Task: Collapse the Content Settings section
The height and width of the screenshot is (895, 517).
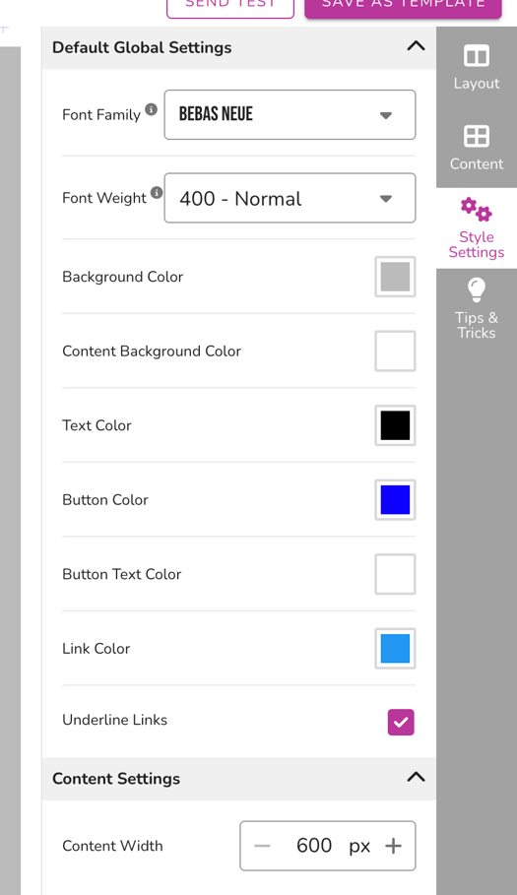Action: click(x=416, y=778)
